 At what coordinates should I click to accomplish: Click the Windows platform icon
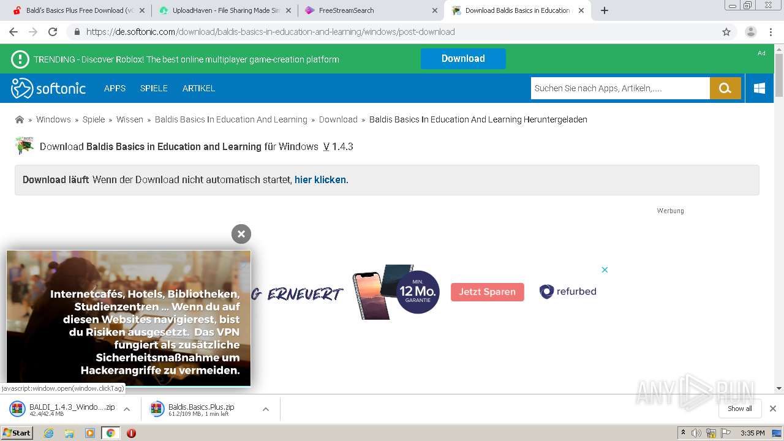click(x=759, y=88)
